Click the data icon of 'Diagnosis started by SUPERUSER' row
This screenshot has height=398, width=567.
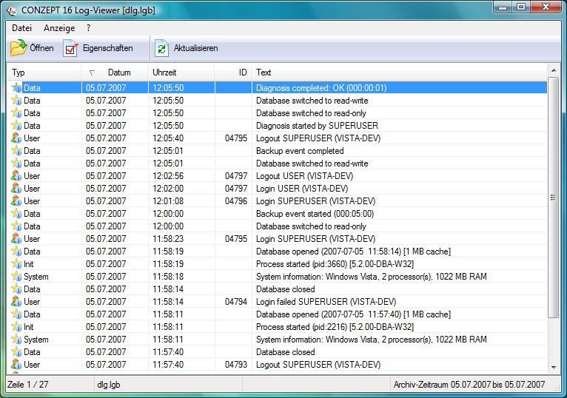[16, 126]
